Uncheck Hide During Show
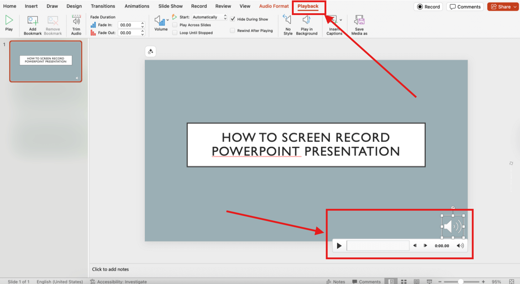This screenshot has height=284, width=520. click(233, 19)
